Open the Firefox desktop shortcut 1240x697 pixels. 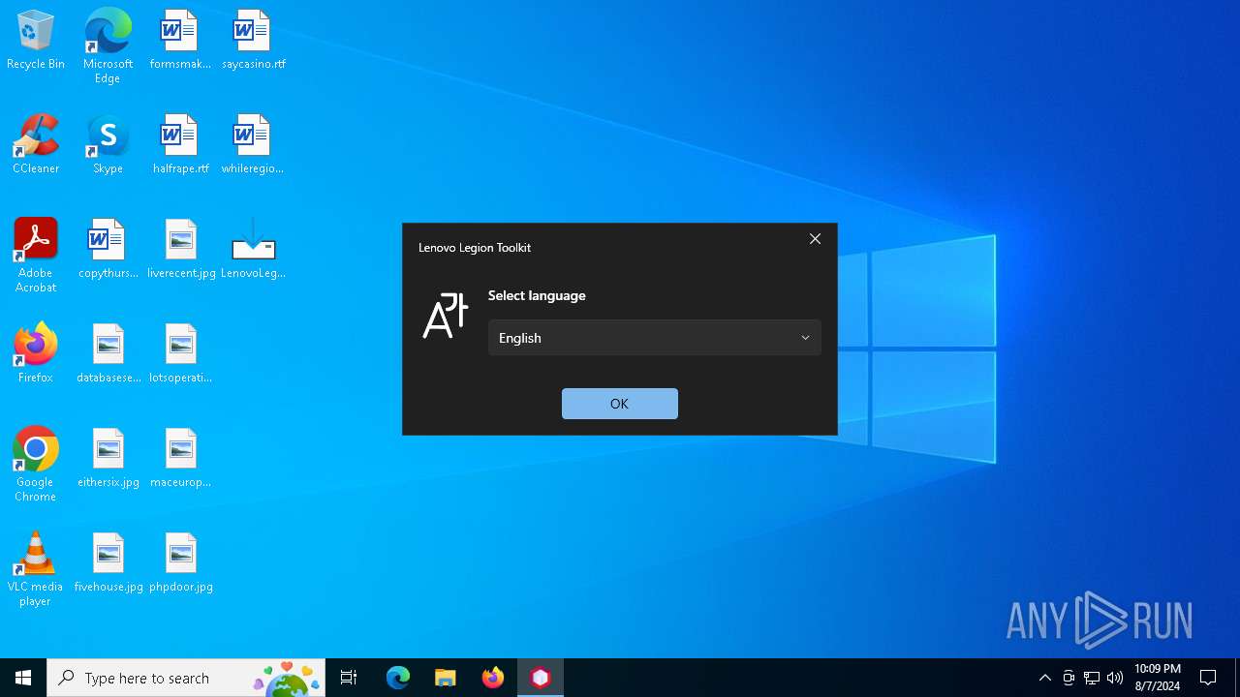click(x=36, y=354)
